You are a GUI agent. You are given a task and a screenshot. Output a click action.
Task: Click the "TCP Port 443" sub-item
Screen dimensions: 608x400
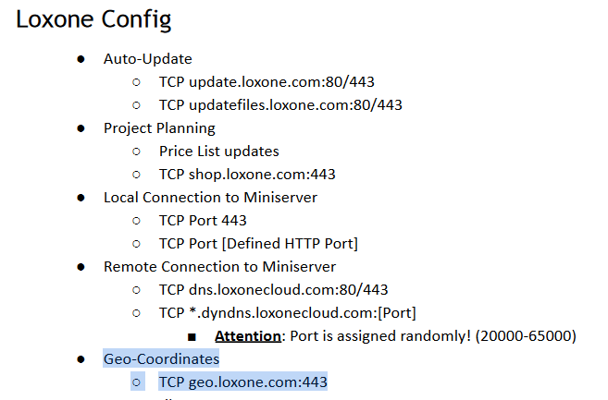coord(203,221)
